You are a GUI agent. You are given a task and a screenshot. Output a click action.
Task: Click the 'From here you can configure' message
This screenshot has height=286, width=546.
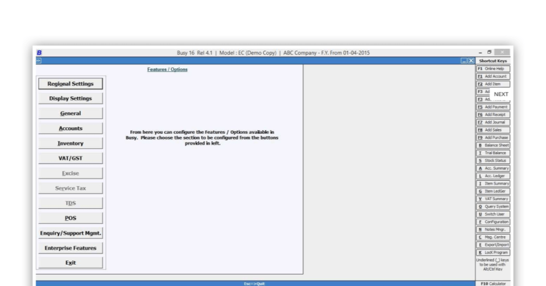[x=202, y=138]
